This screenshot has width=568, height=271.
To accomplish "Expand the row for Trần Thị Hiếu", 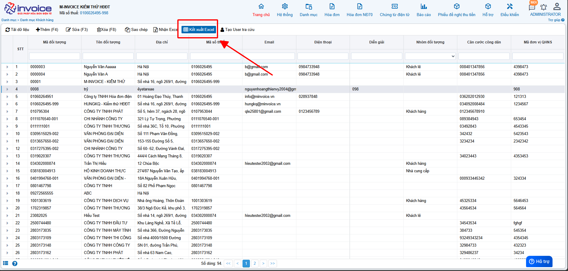I will click(x=7, y=164).
